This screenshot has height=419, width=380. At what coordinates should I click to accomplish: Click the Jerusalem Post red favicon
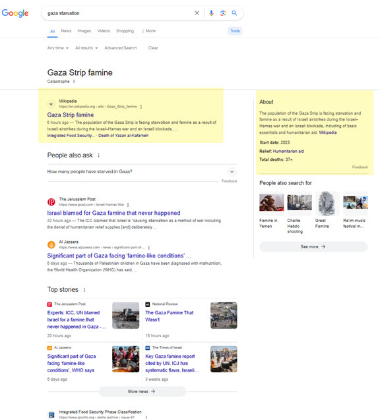click(51, 202)
